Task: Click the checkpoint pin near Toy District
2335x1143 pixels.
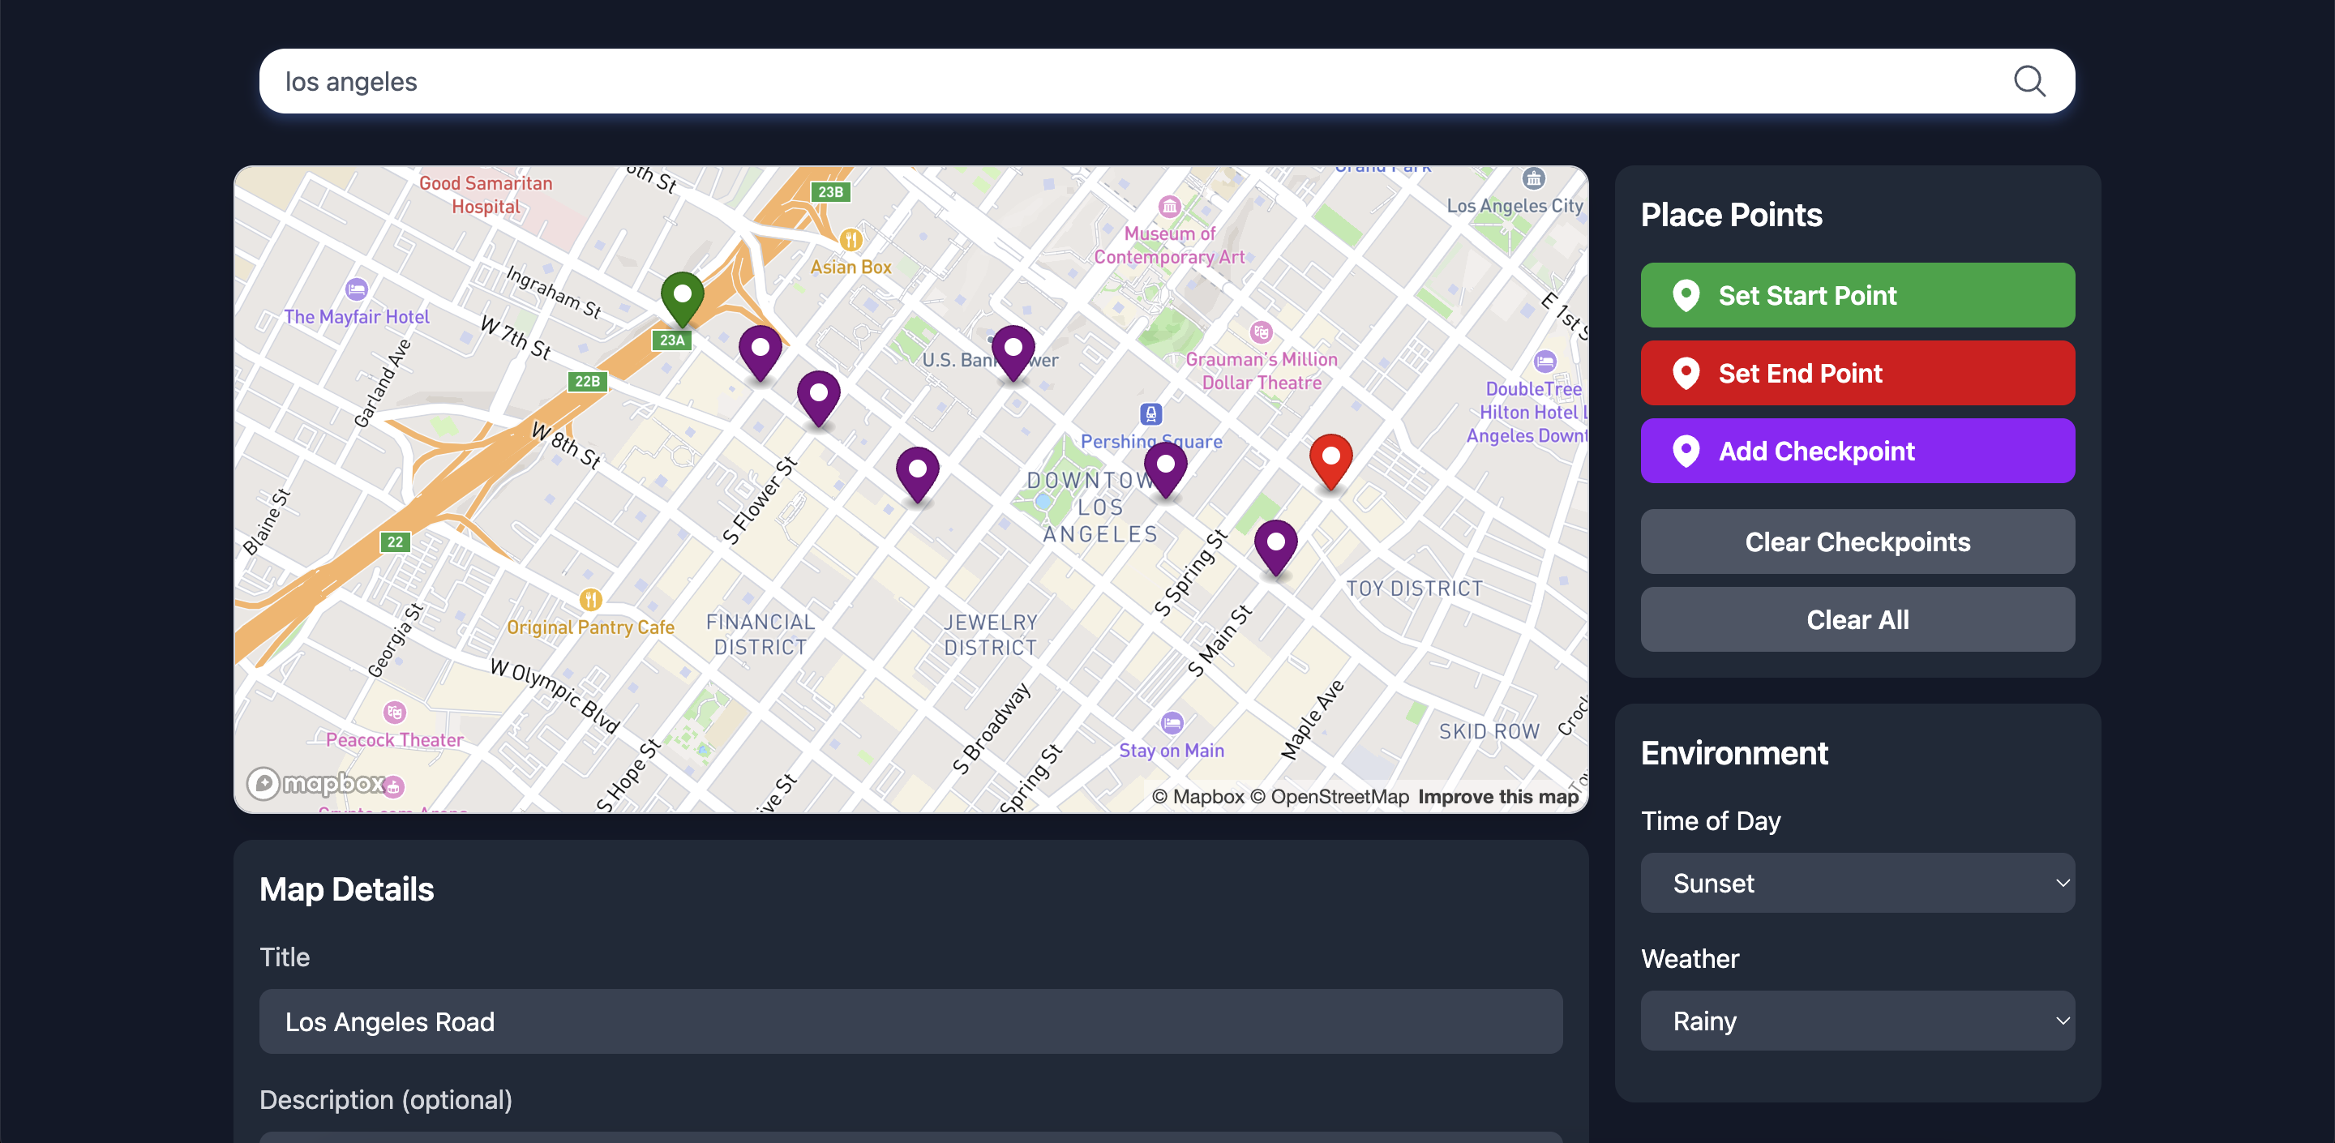Action: click(x=1275, y=545)
